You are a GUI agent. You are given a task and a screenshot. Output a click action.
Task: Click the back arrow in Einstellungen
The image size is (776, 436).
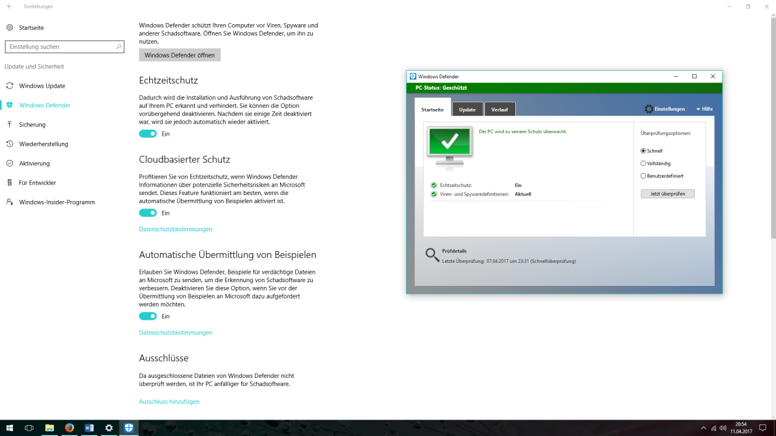tap(9, 6)
